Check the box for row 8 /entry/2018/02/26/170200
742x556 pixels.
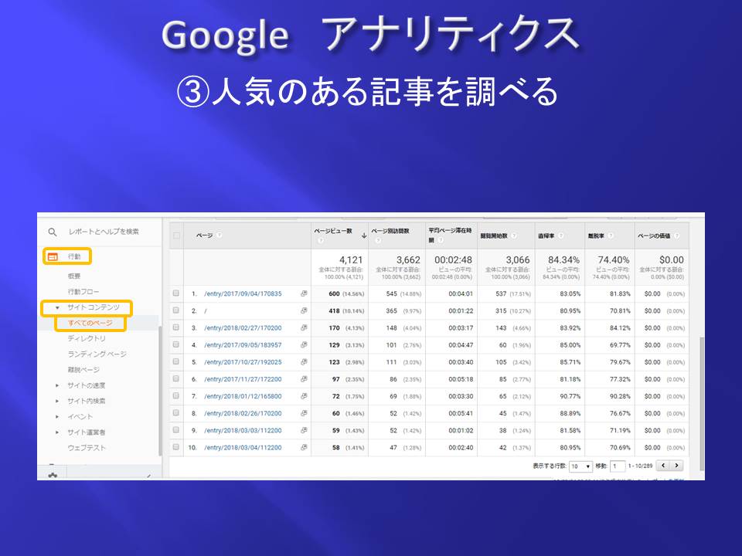[x=176, y=412]
